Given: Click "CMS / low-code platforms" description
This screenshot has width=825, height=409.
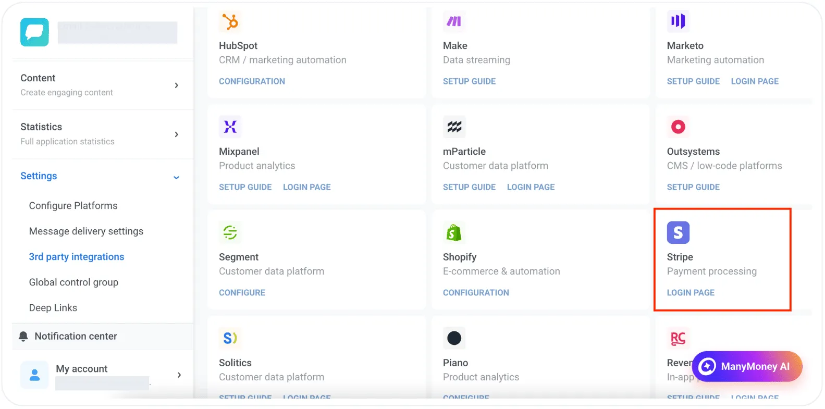Looking at the screenshot, I should coord(724,166).
